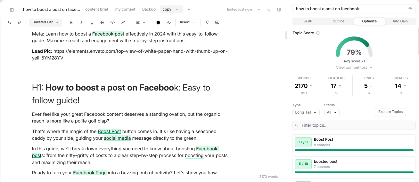
Task: Clear text formatting icon
Action: (x=207, y=22)
